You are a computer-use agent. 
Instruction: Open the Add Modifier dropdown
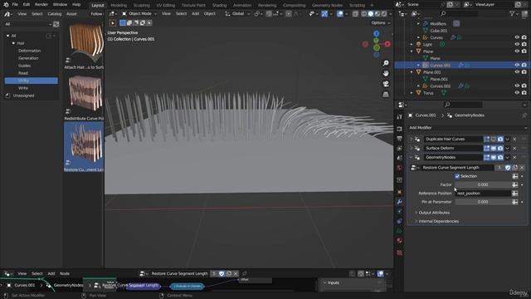coord(468,127)
